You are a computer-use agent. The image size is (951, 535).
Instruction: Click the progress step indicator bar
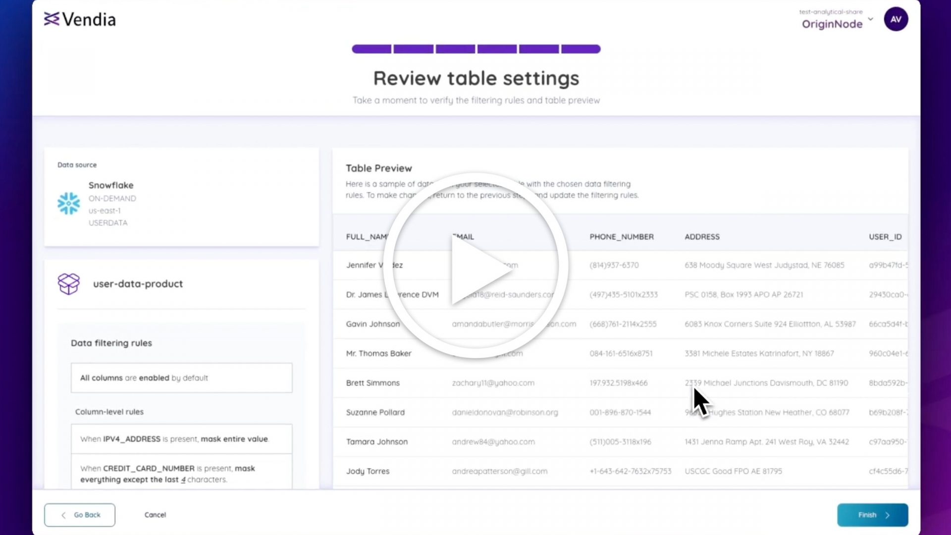tap(475, 49)
